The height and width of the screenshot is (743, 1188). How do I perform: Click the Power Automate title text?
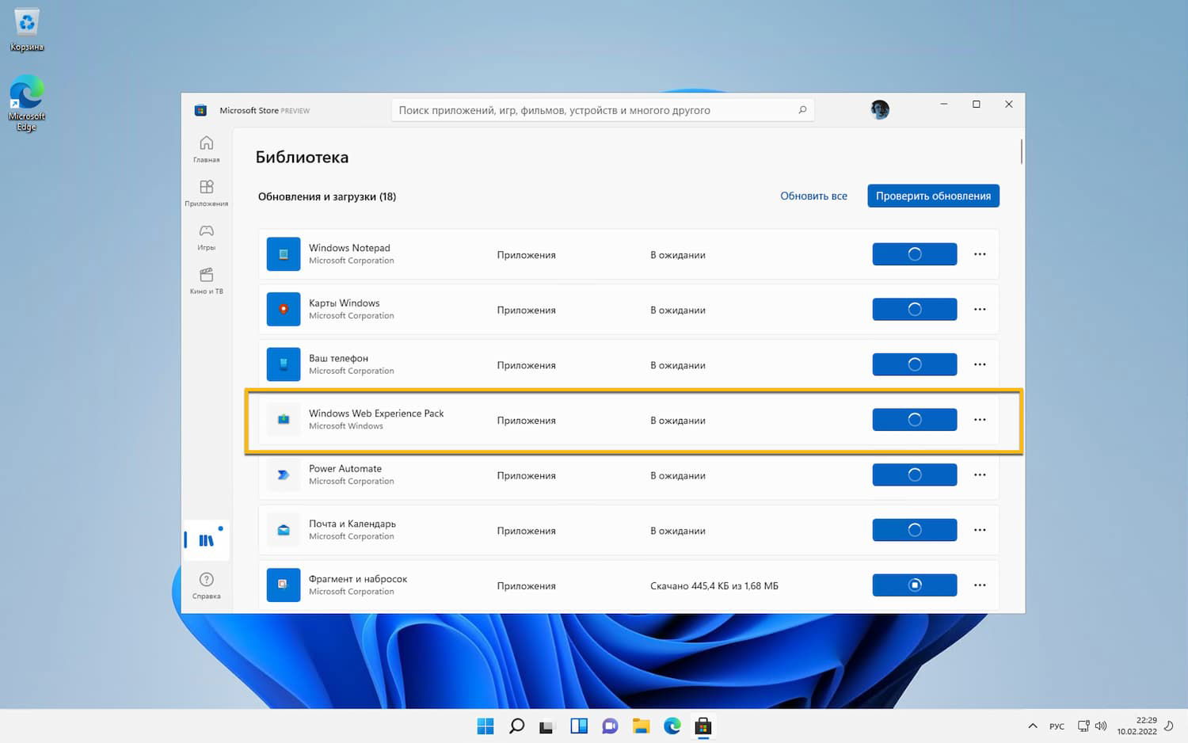[345, 468]
